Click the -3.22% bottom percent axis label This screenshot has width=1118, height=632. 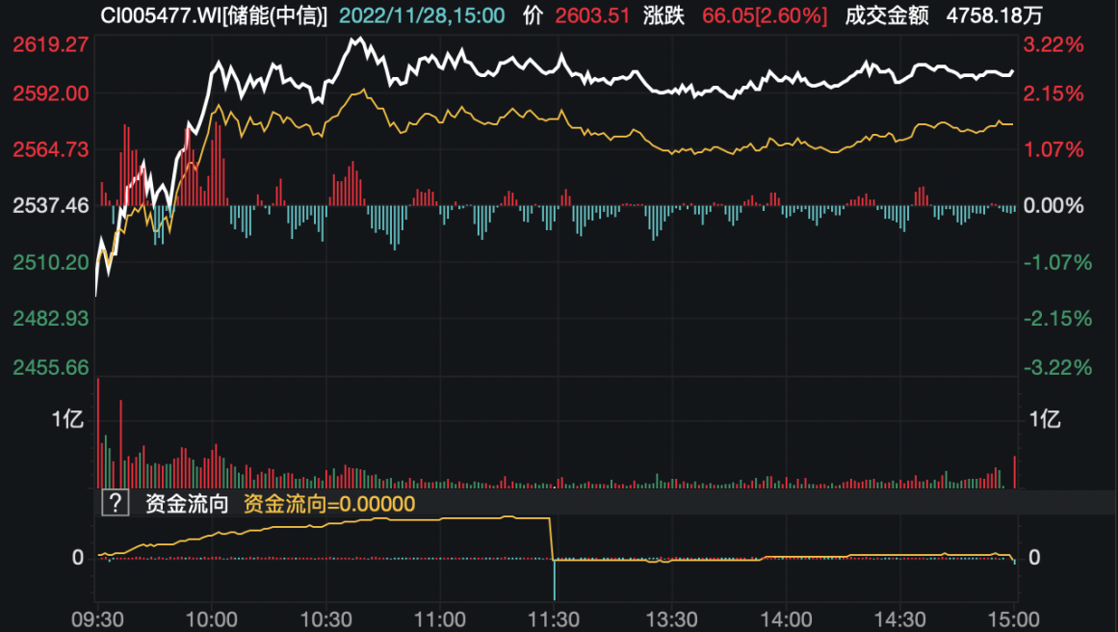pos(1056,367)
